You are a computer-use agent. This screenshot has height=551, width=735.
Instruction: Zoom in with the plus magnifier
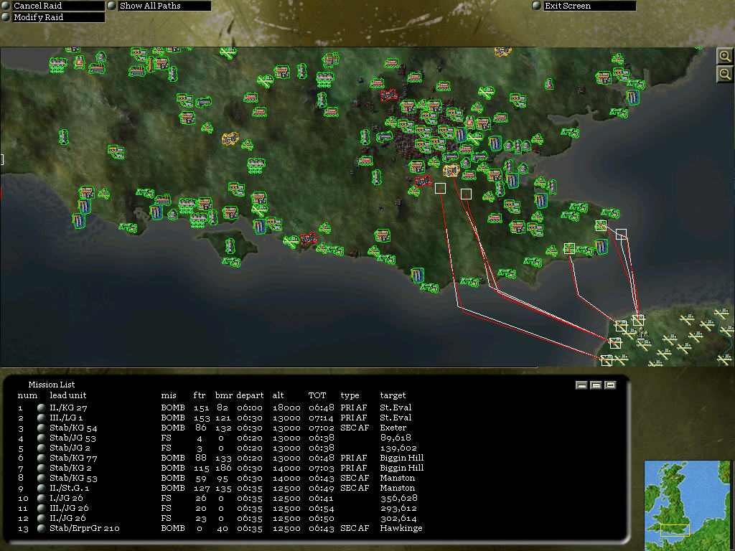725,56
